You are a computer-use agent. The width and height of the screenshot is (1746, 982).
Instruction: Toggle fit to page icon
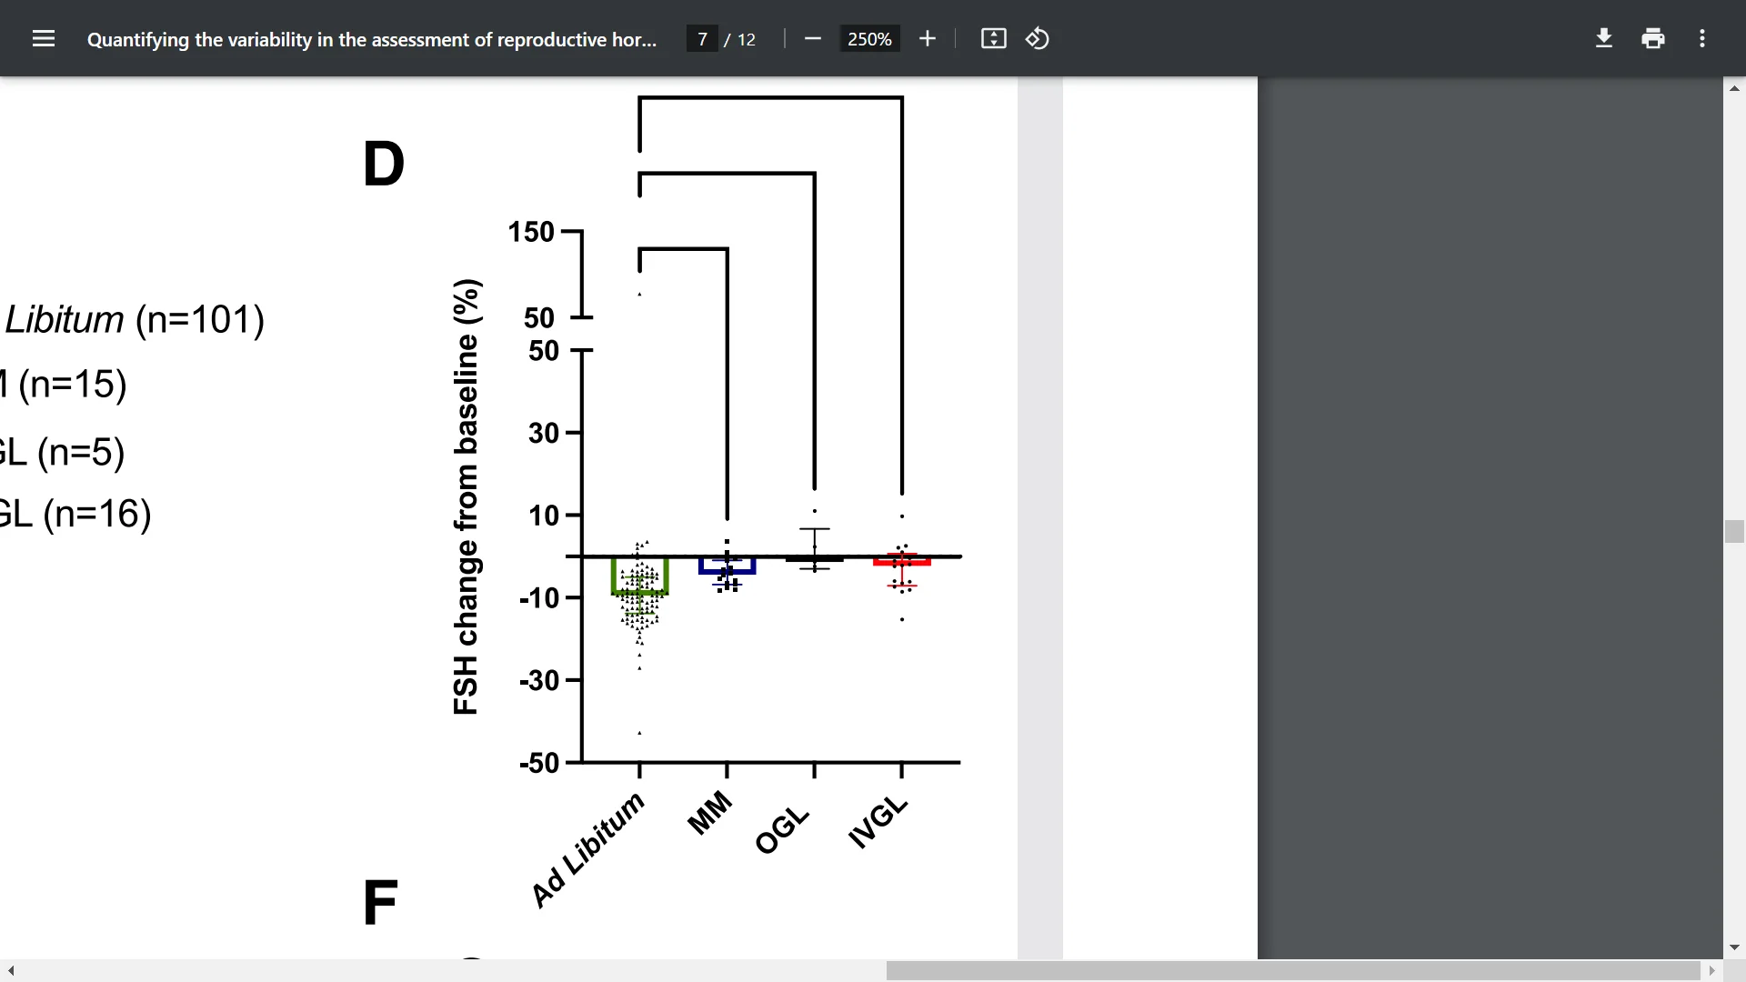pos(993,38)
